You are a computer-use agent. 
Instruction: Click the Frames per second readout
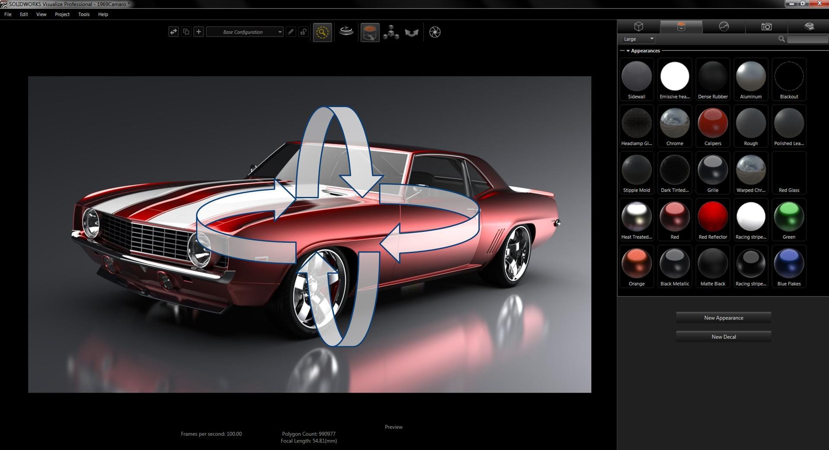click(x=211, y=434)
